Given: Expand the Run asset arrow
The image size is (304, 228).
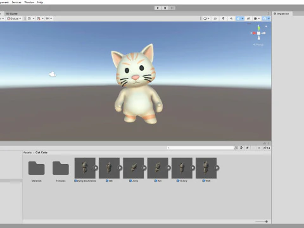Looking at the screenshot, I should [168, 168].
